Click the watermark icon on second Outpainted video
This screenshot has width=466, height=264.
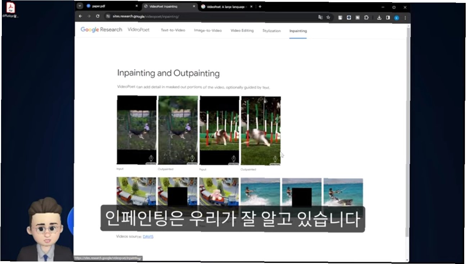click(x=275, y=159)
